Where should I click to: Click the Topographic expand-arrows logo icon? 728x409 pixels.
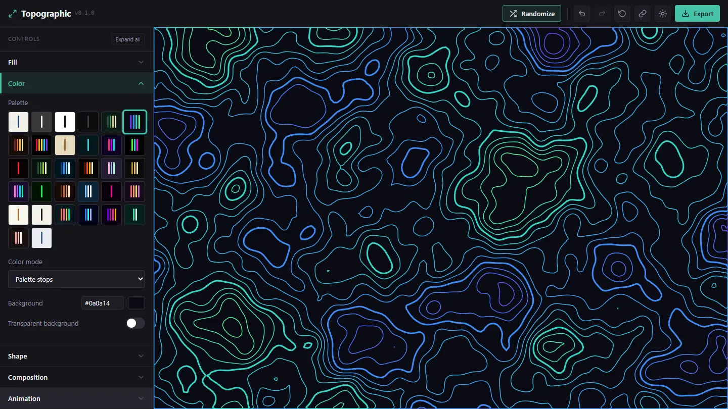point(13,14)
